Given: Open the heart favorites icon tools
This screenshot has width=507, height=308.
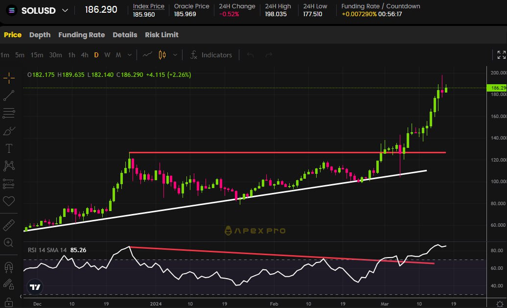Looking at the screenshot, I should [x=9, y=201].
